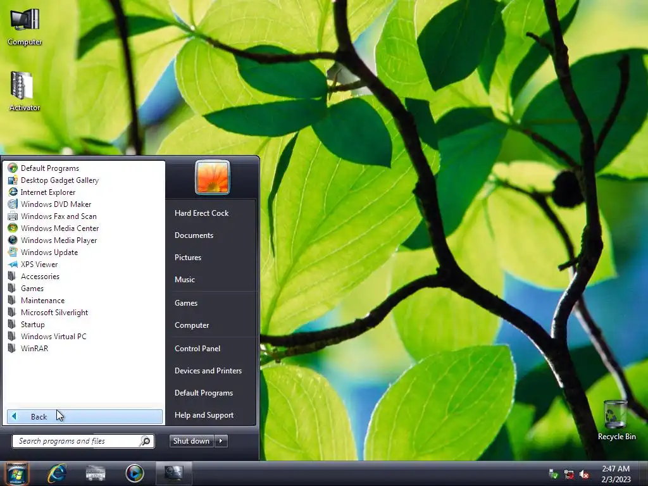
Task: Click the XPS Viewer label
Action: (39, 264)
